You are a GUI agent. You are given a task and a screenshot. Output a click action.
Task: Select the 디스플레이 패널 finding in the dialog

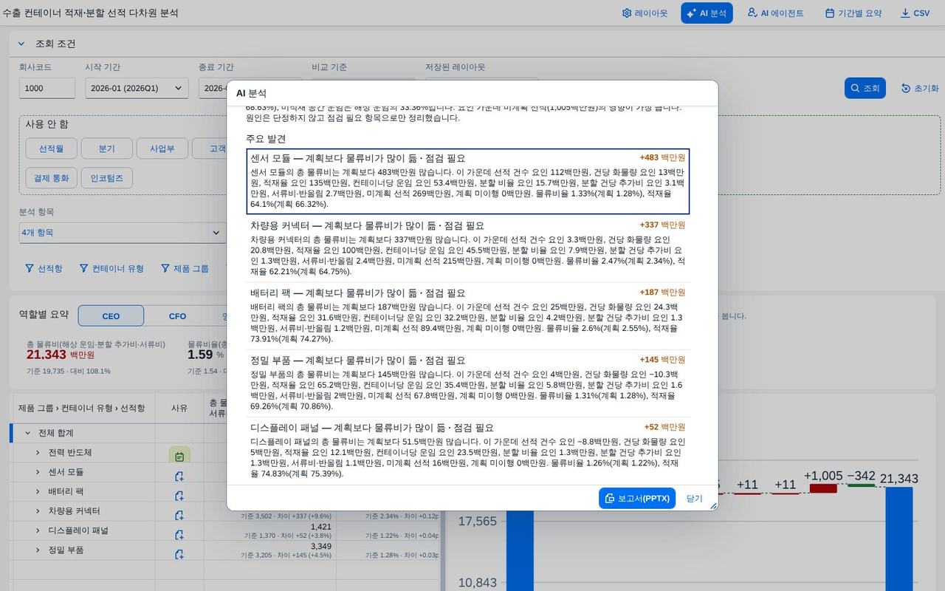468,451
